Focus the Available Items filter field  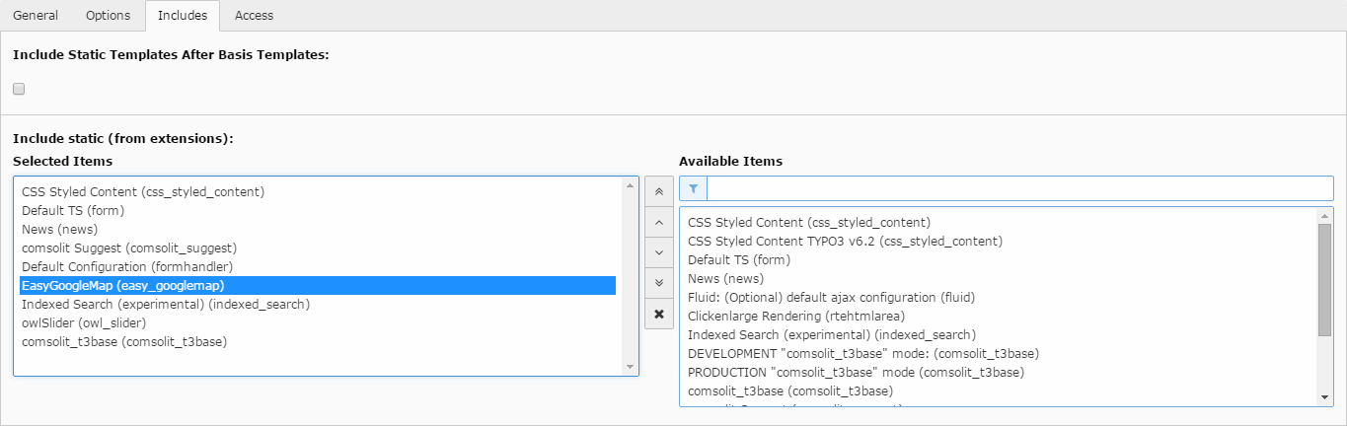click(1019, 188)
